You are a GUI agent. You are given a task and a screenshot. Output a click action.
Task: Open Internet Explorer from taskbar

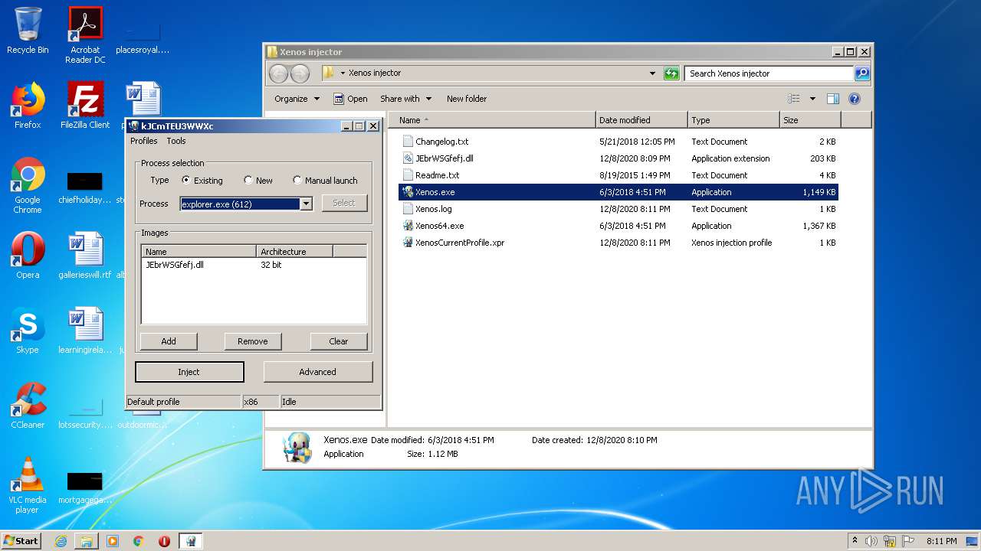pos(61,541)
